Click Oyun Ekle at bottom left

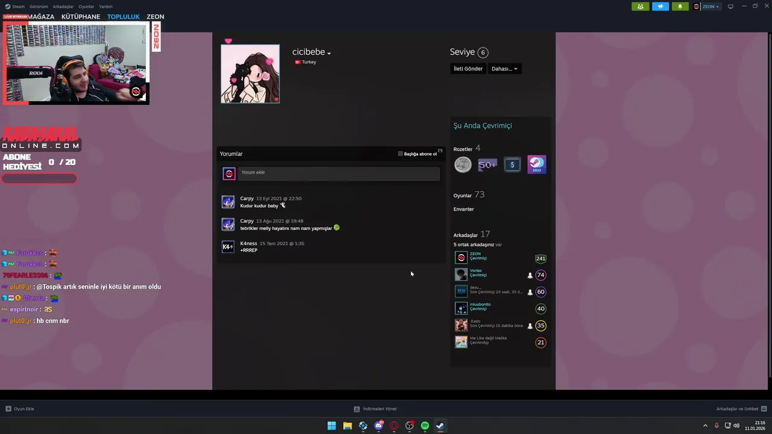(20, 409)
